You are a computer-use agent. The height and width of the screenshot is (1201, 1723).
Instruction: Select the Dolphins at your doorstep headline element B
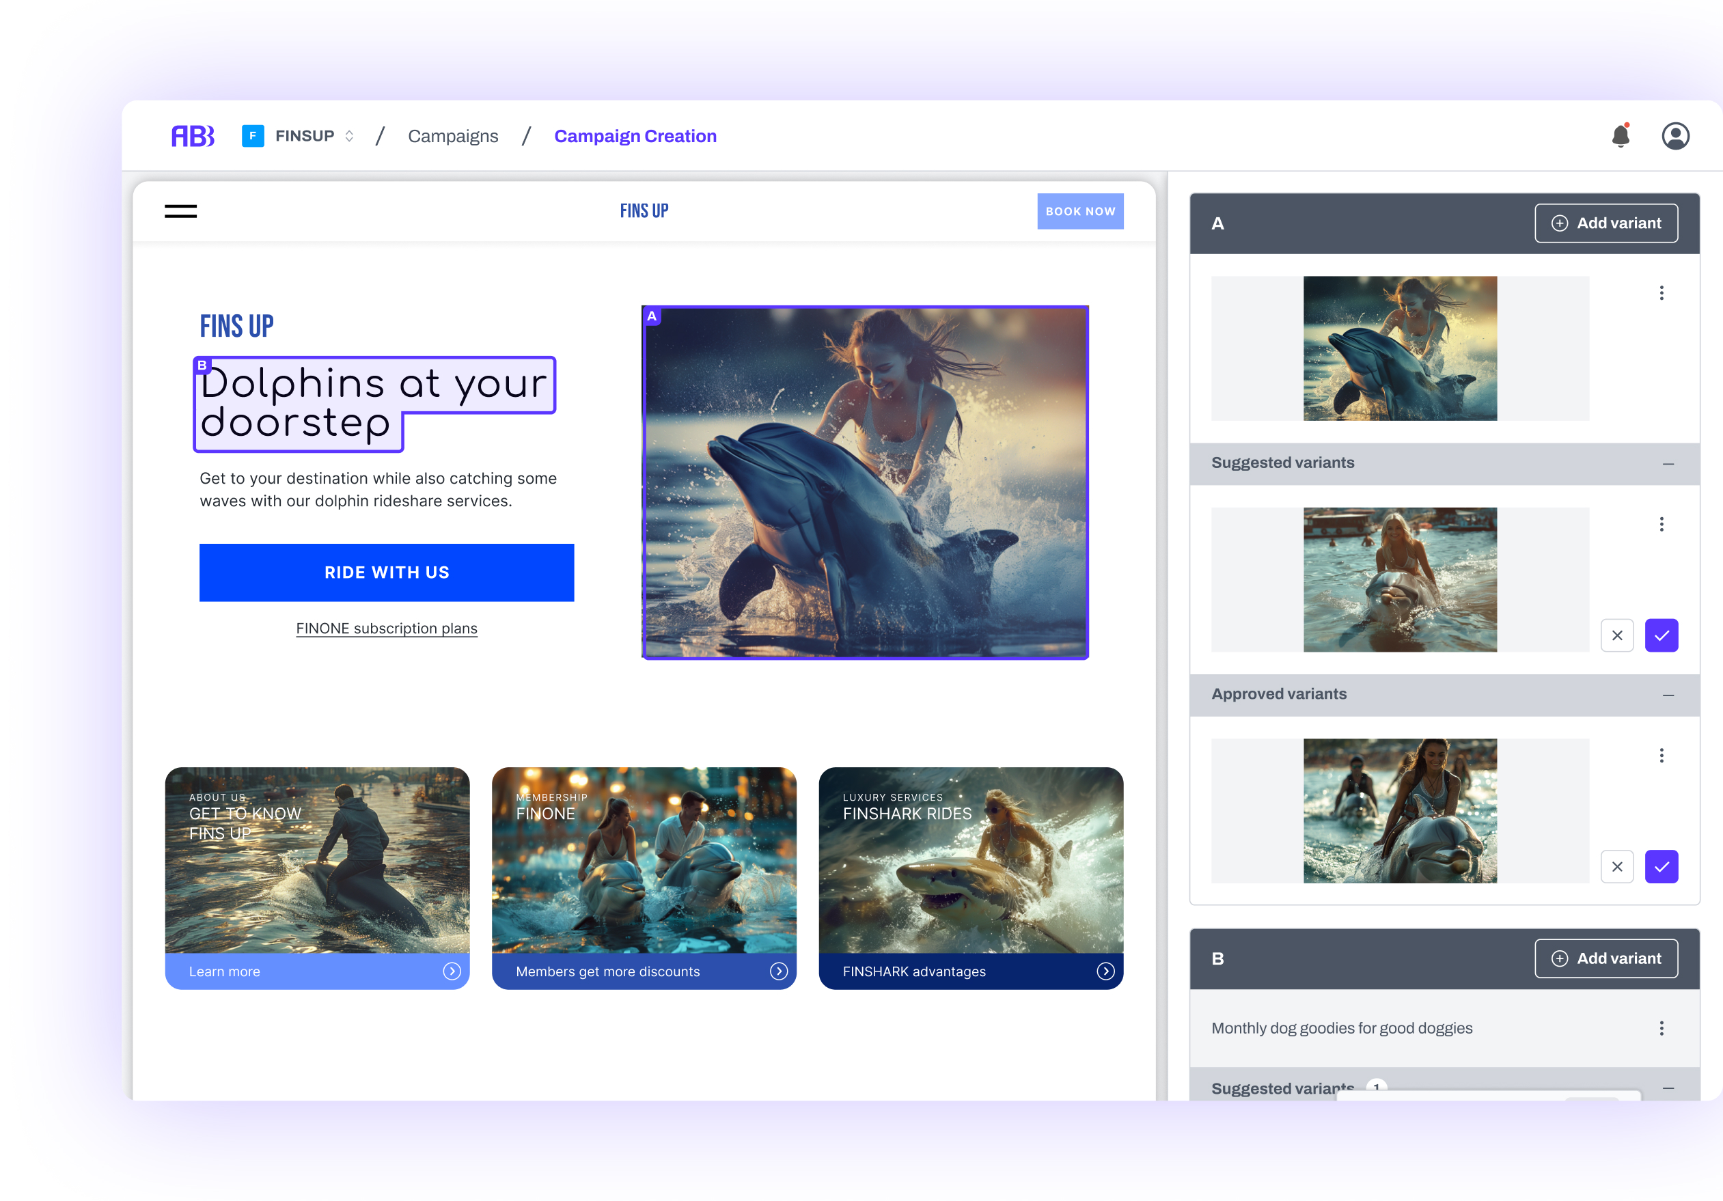(x=374, y=385)
